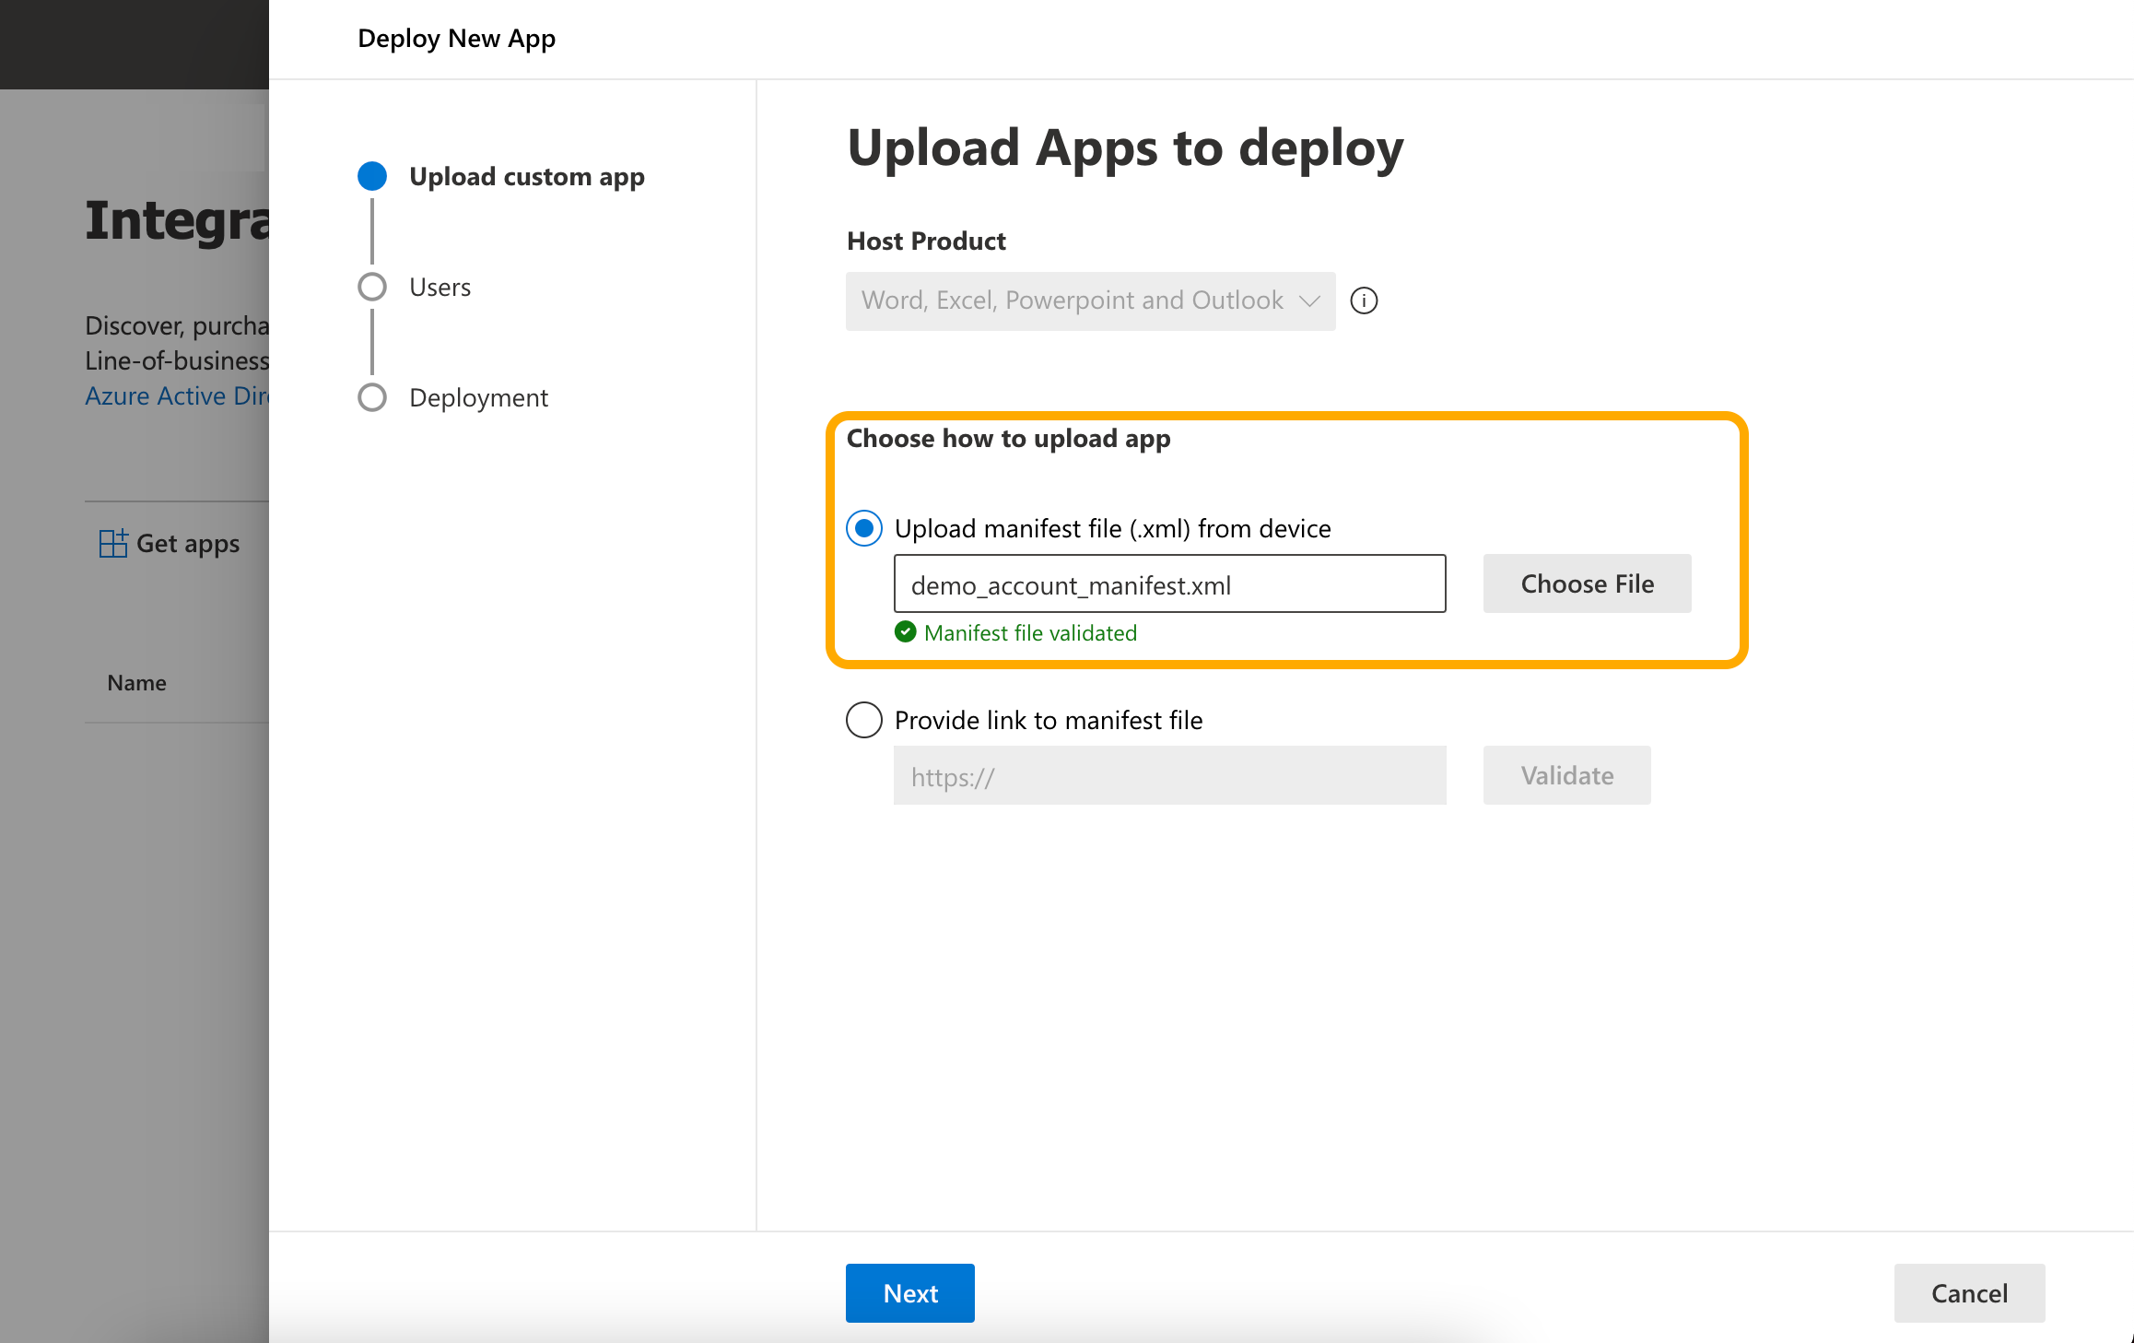Click the disabled Validate button
The height and width of the screenshot is (1343, 2134).
pos(1566,775)
